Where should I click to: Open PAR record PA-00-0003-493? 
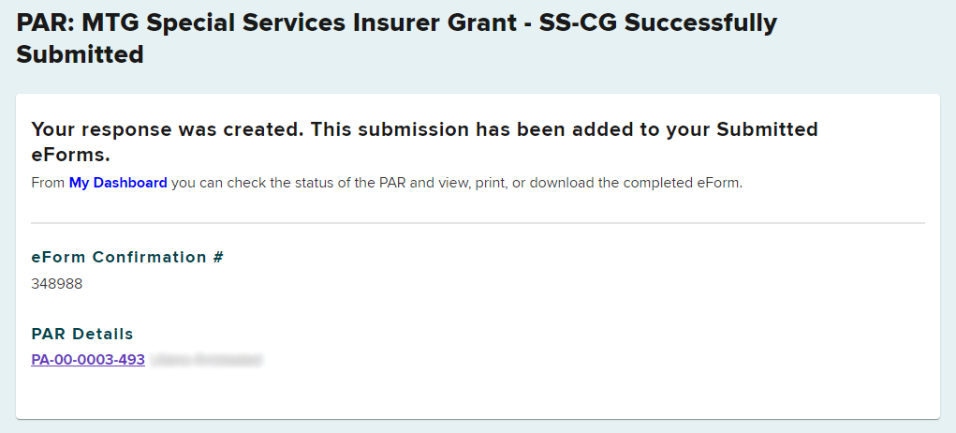coord(88,359)
